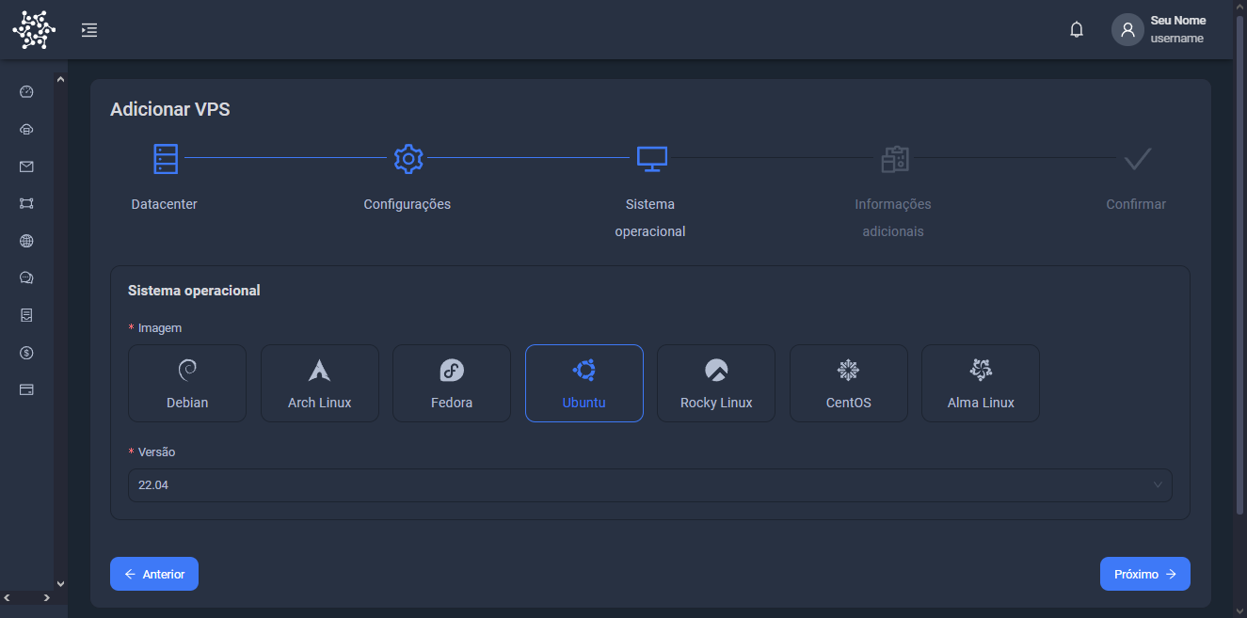Click the sidebar horizontal scroll right arrow

tap(46, 597)
